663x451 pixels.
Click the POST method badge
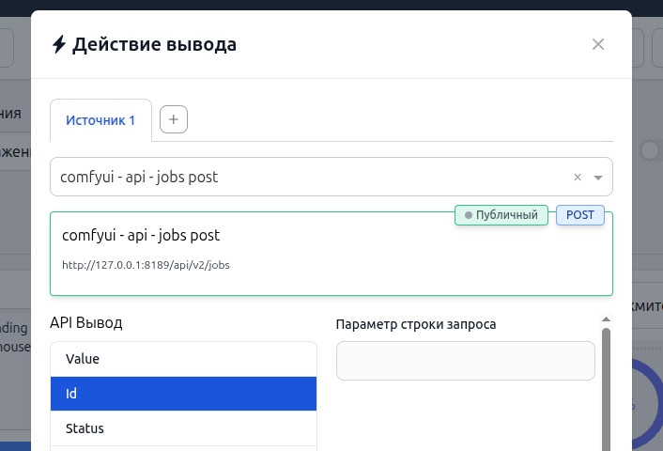pos(579,215)
